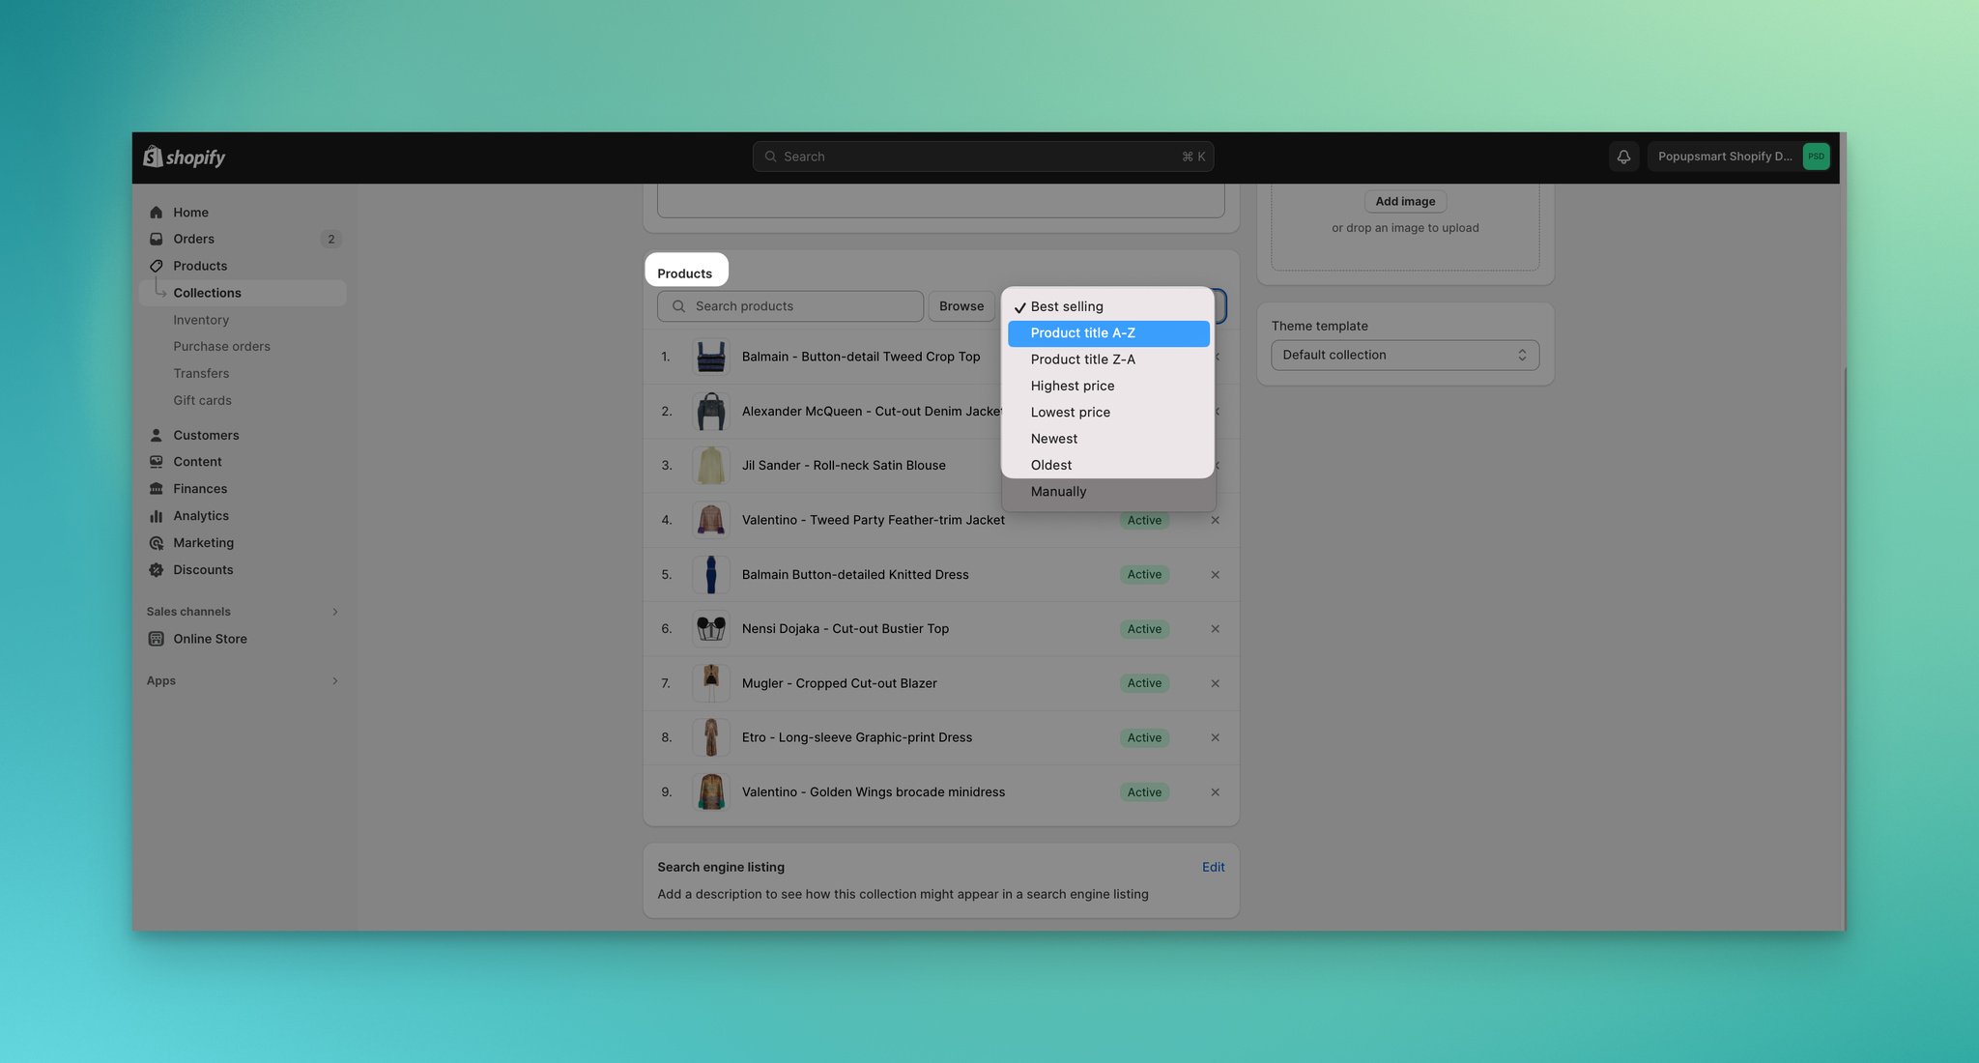The height and width of the screenshot is (1063, 1979).
Task: Open Jil Sander Satin Blouse thumbnail
Action: [711, 466]
